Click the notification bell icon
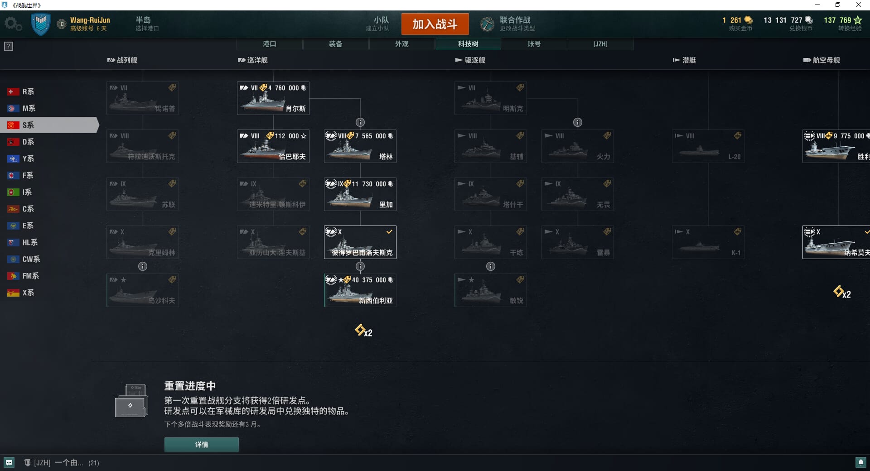 click(860, 462)
